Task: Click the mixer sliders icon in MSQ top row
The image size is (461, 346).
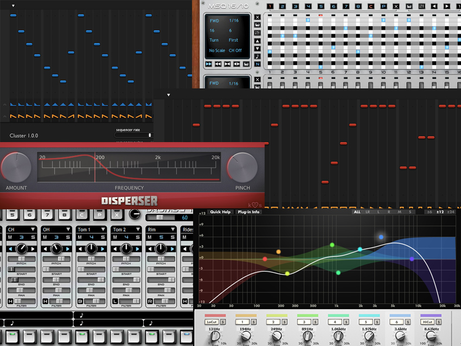Action: (421, 6)
